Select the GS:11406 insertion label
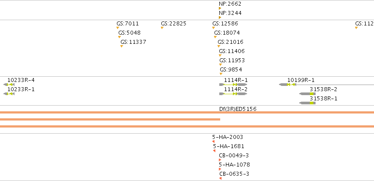Viewport: 374px width, 181px height. pos(232,51)
